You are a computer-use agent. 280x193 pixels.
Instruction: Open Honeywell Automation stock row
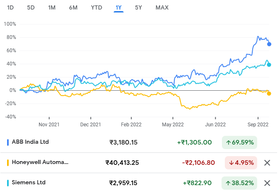[x=40, y=162]
